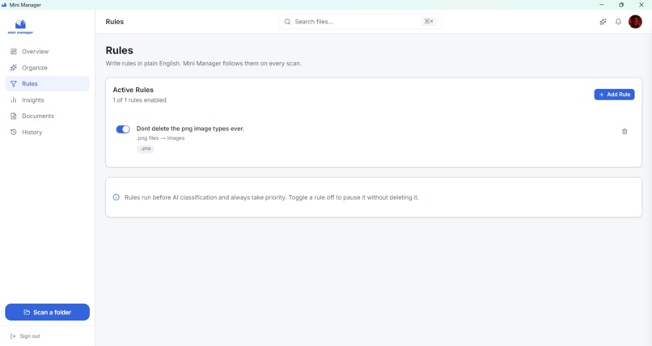Open the user profile avatar
652x346 pixels.
point(635,22)
